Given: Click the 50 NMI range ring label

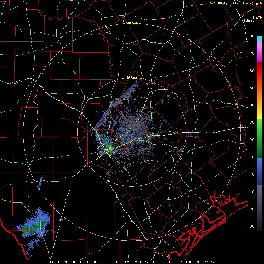Looking at the screenshot, I should click(x=132, y=78).
